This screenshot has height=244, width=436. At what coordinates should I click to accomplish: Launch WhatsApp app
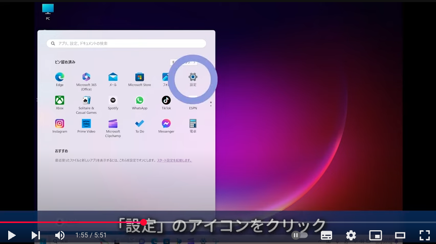point(140,102)
